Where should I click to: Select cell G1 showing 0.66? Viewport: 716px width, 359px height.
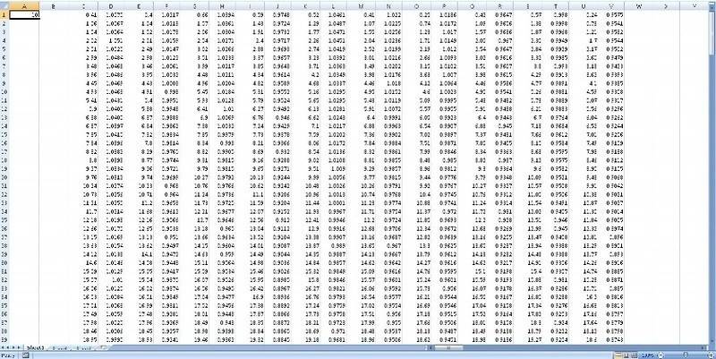[195, 14]
